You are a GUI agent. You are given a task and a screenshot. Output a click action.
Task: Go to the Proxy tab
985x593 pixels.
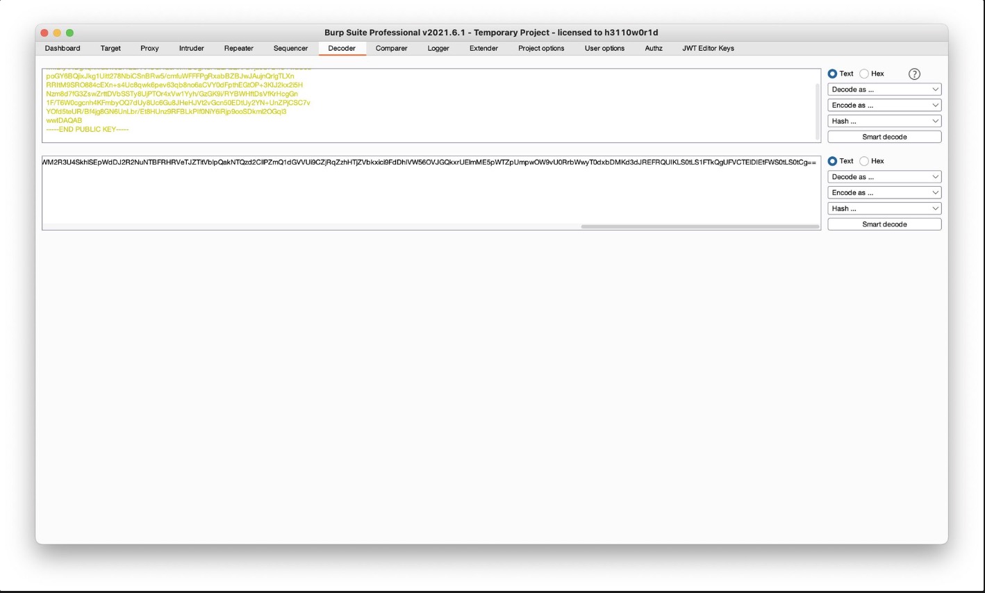[149, 49]
